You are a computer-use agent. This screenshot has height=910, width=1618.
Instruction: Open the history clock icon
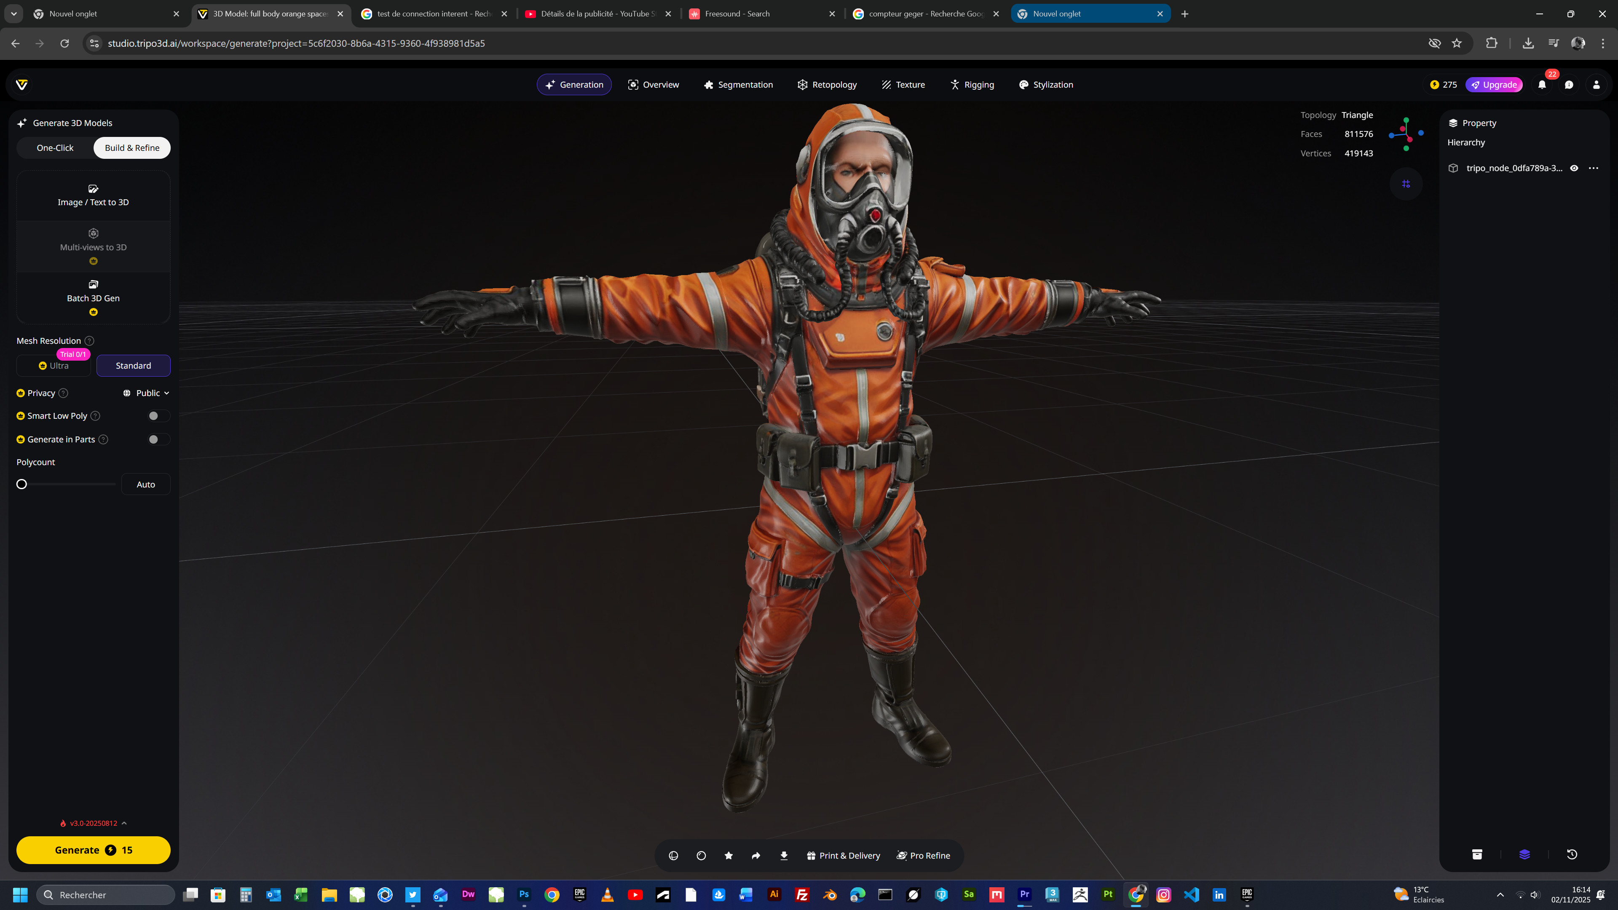pyautogui.click(x=1572, y=854)
